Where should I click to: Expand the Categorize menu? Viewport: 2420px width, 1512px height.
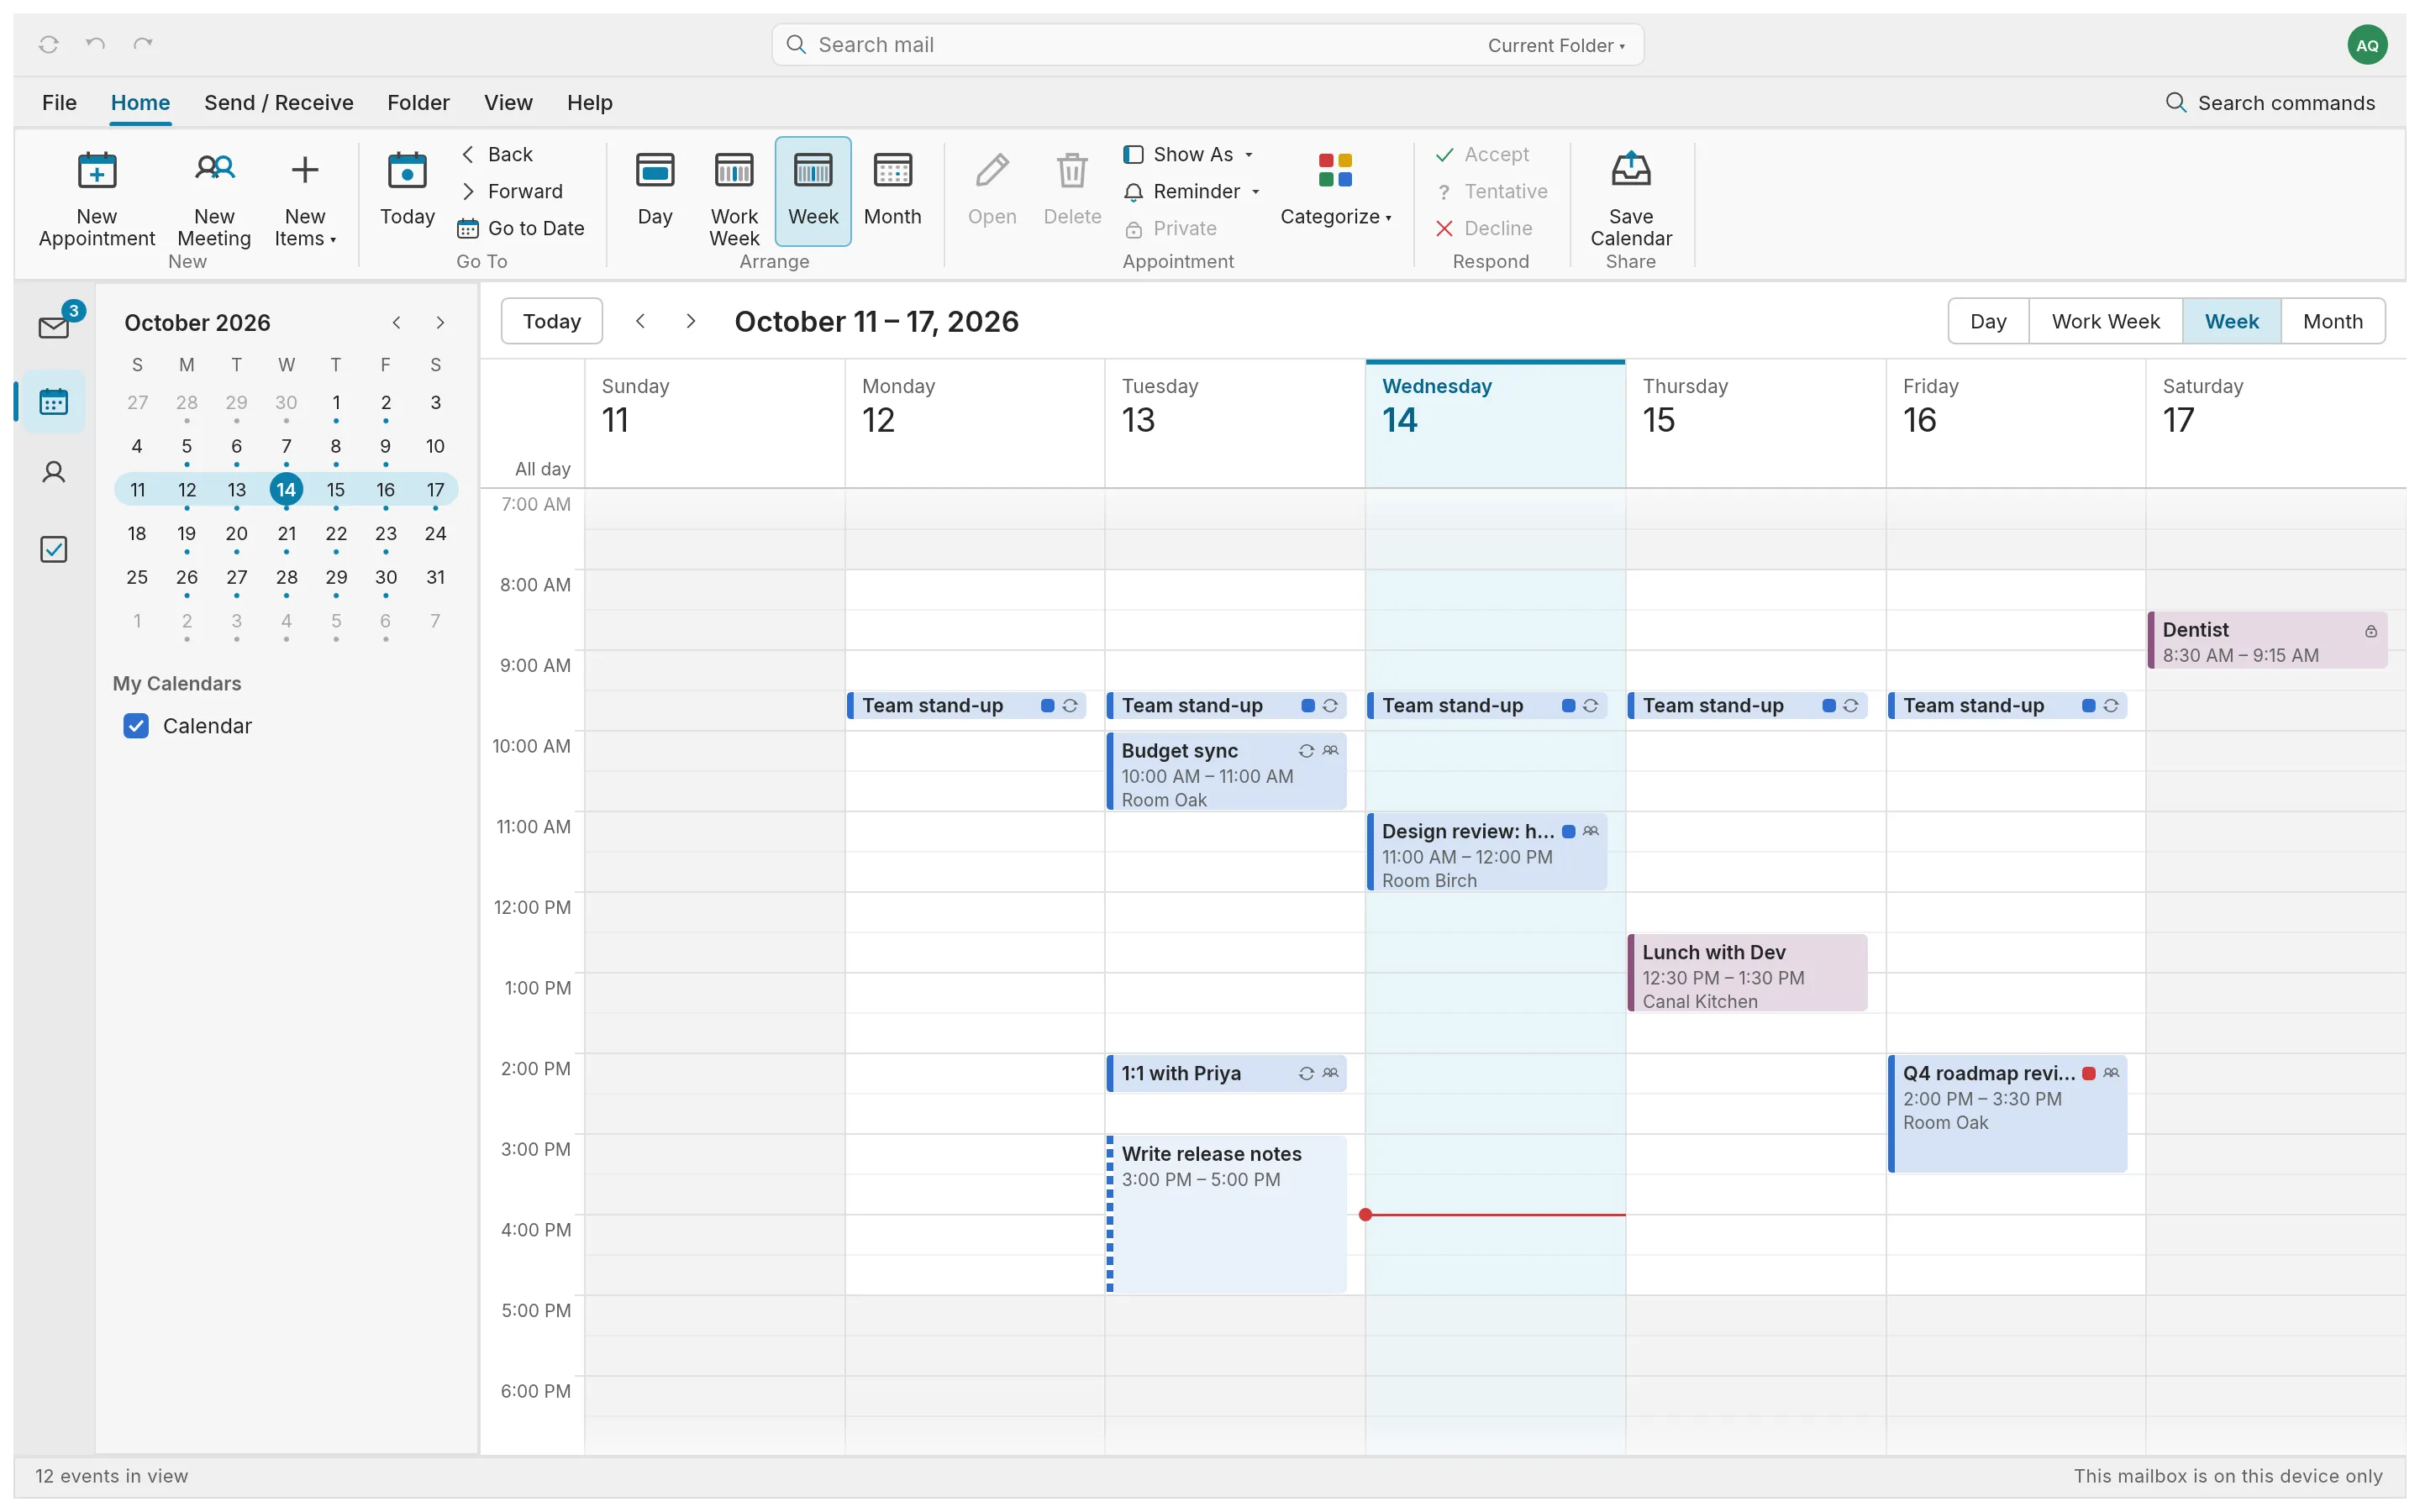(x=1335, y=190)
